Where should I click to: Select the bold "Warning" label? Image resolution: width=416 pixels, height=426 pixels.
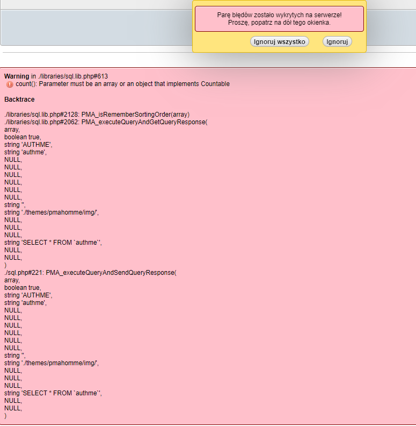click(17, 76)
